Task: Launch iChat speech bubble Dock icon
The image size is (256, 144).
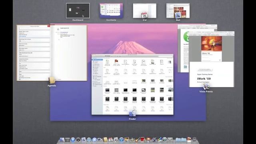Action: [94, 140]
